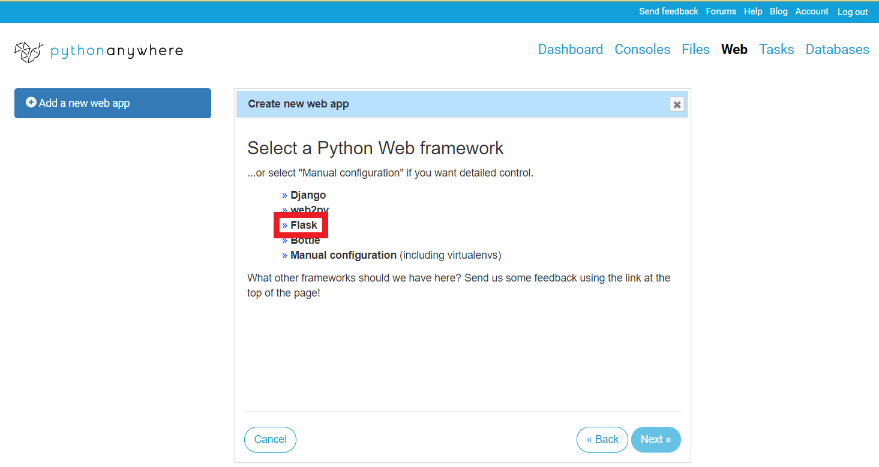Open the Help page
The image size is (879, 467).
753,11
